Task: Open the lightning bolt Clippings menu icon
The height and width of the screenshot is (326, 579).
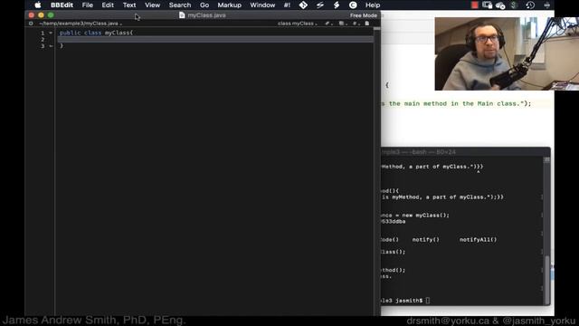Action: click(337, 5)
